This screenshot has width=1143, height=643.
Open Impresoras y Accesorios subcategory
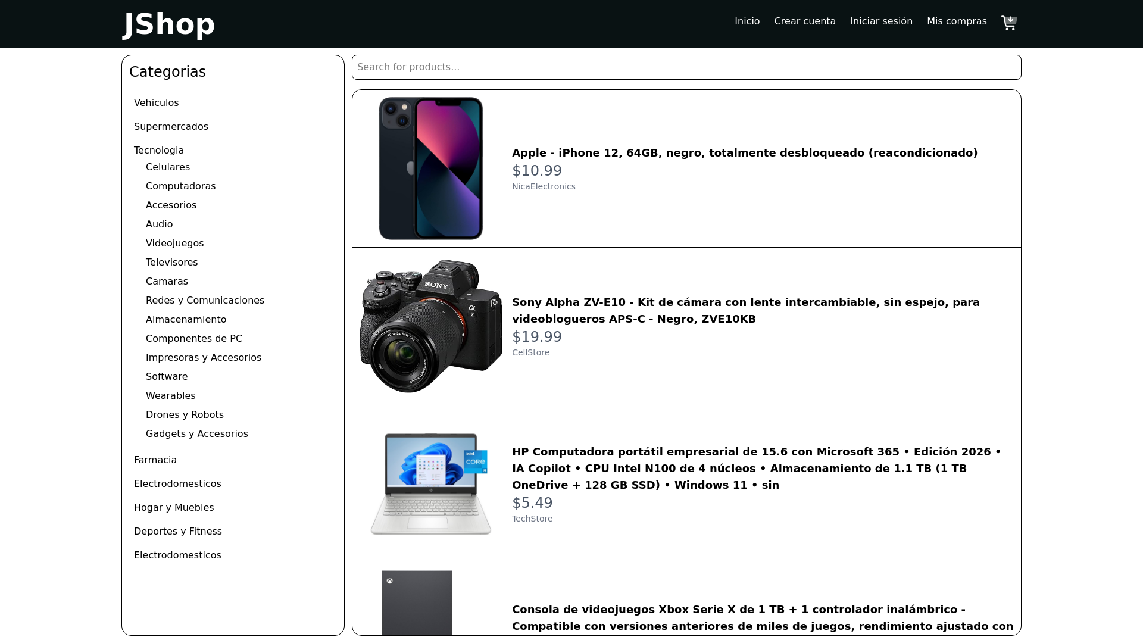[x=204, y=358]
